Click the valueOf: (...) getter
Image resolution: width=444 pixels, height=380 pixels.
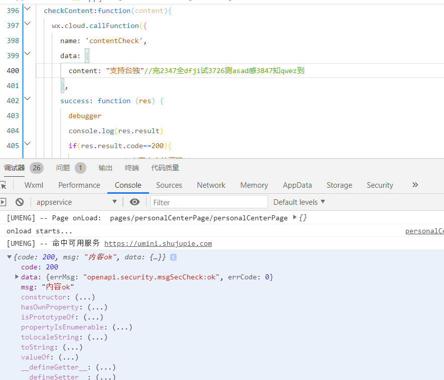click(x=50, y=357)
